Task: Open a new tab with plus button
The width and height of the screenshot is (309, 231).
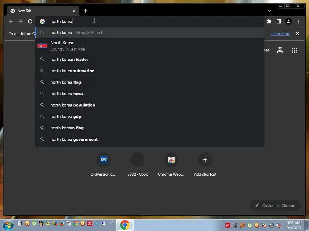Action: tap(85, 11)
